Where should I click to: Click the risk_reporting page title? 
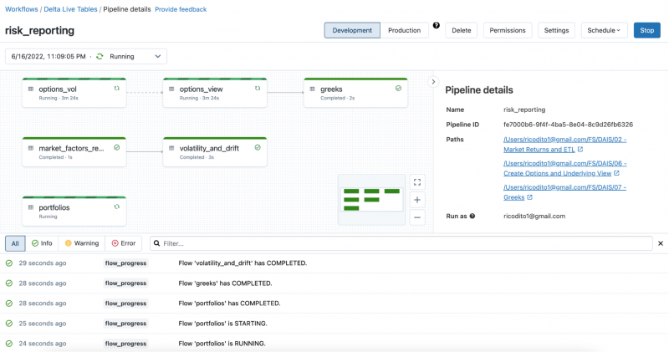tap(39, 30)
